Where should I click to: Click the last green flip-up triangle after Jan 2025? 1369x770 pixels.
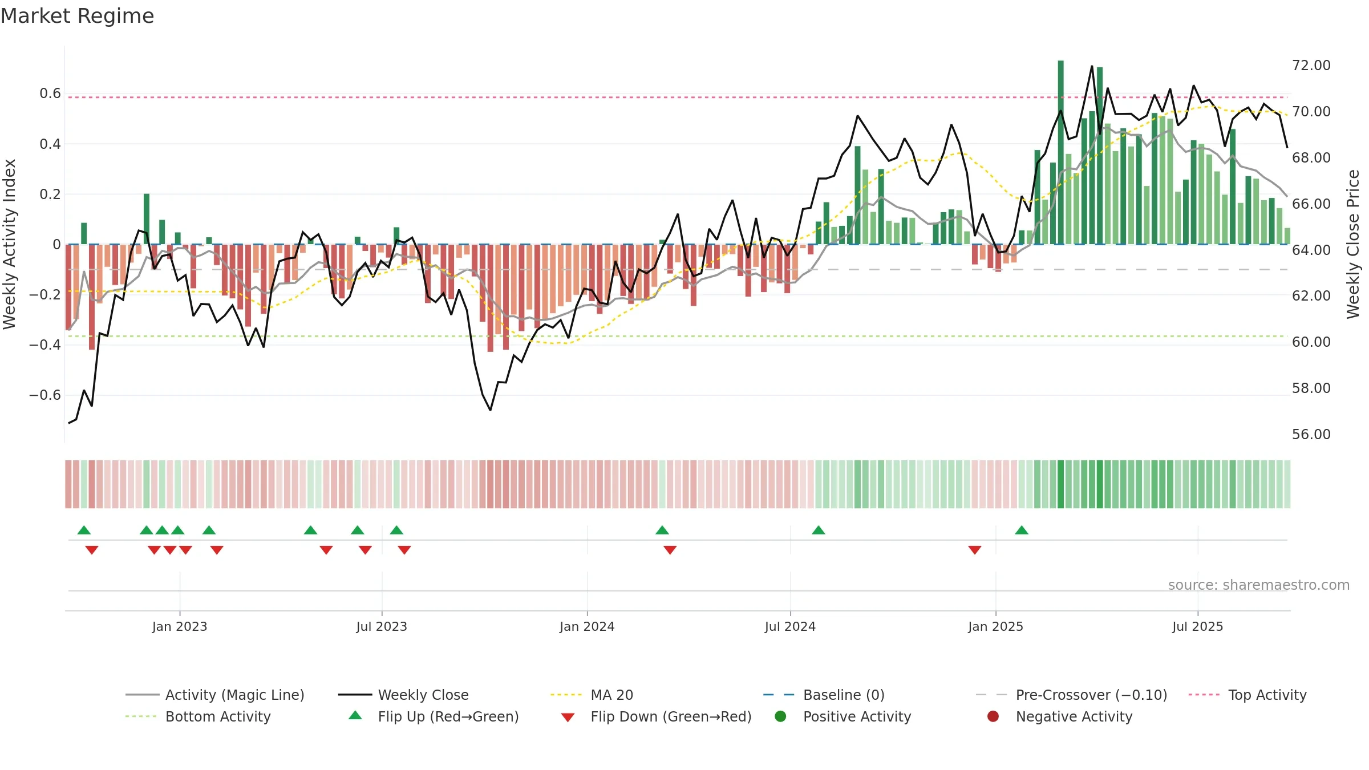1022,530
